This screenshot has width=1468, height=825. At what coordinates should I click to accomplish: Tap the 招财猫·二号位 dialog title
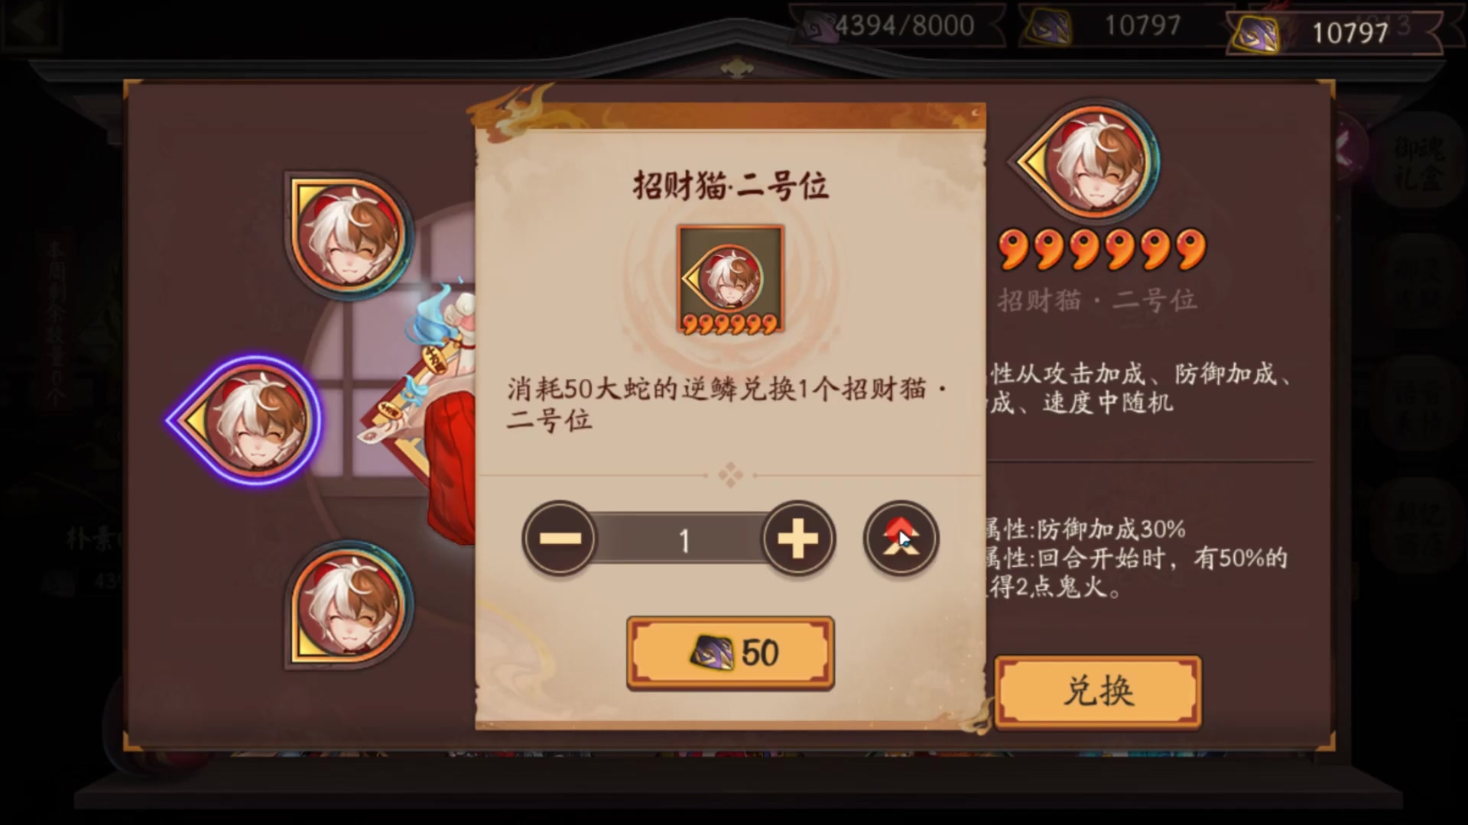point(730,186)
